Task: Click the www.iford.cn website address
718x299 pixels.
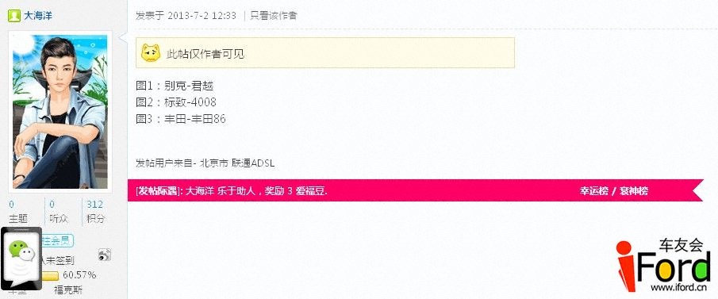Action: pos(678,288)
